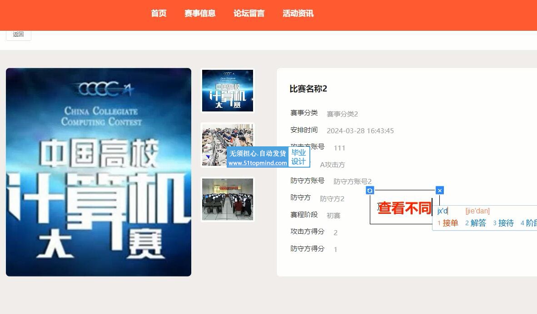Image resolution: width=537 pixels, height=314 pixels.
Task: Choose IME candidate 1 接单
Action: (x=448, y=223)
